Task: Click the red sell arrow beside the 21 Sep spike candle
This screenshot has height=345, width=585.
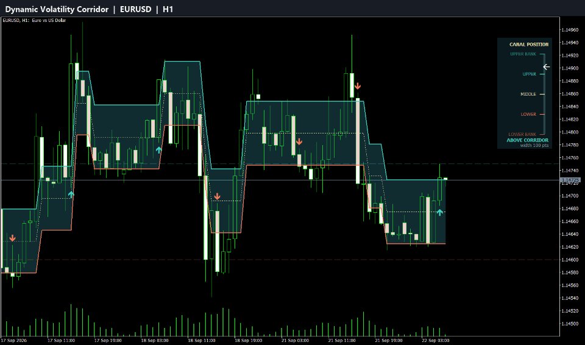Action: (358, 87)
